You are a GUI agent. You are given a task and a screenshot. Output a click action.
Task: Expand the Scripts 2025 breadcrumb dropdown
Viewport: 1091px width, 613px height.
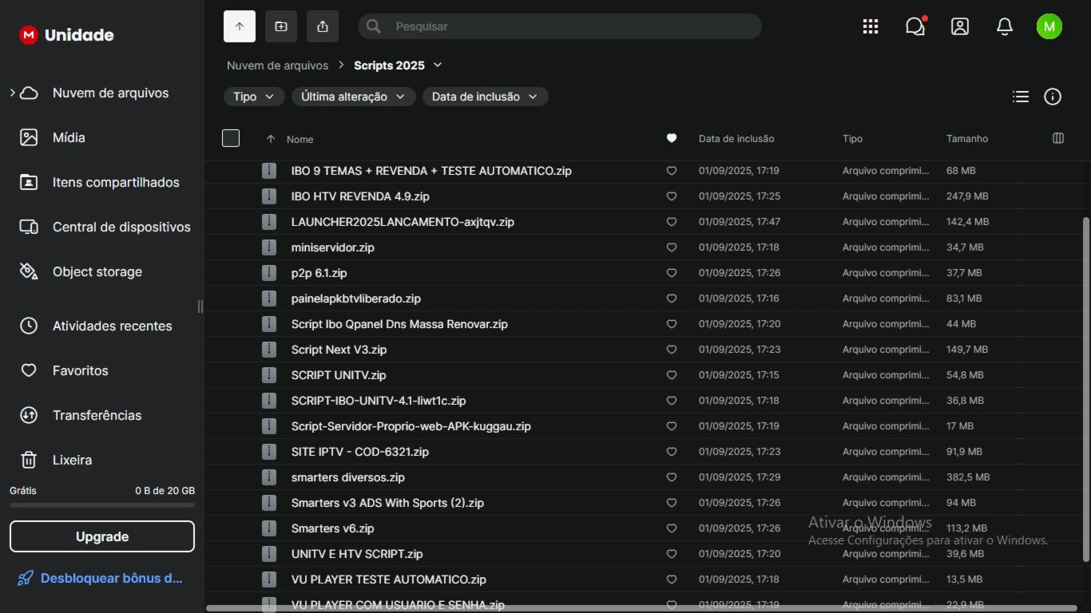(x=438, y=65)
